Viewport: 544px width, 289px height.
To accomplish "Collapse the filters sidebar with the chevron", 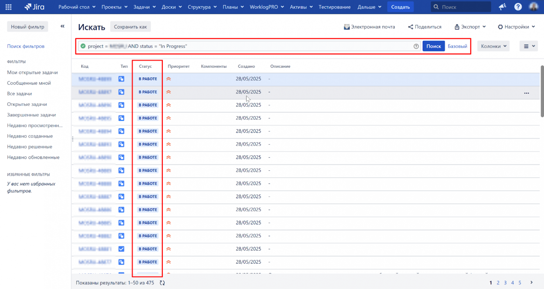I will coord(62,25).
